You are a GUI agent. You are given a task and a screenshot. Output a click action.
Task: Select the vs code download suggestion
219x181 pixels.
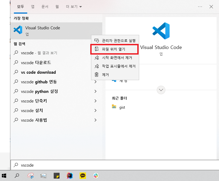point(56,72)
